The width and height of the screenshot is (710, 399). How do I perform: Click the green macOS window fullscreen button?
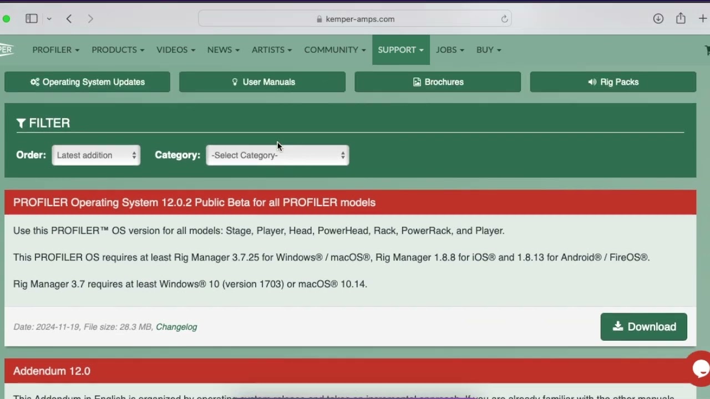[x=6, y=19]
